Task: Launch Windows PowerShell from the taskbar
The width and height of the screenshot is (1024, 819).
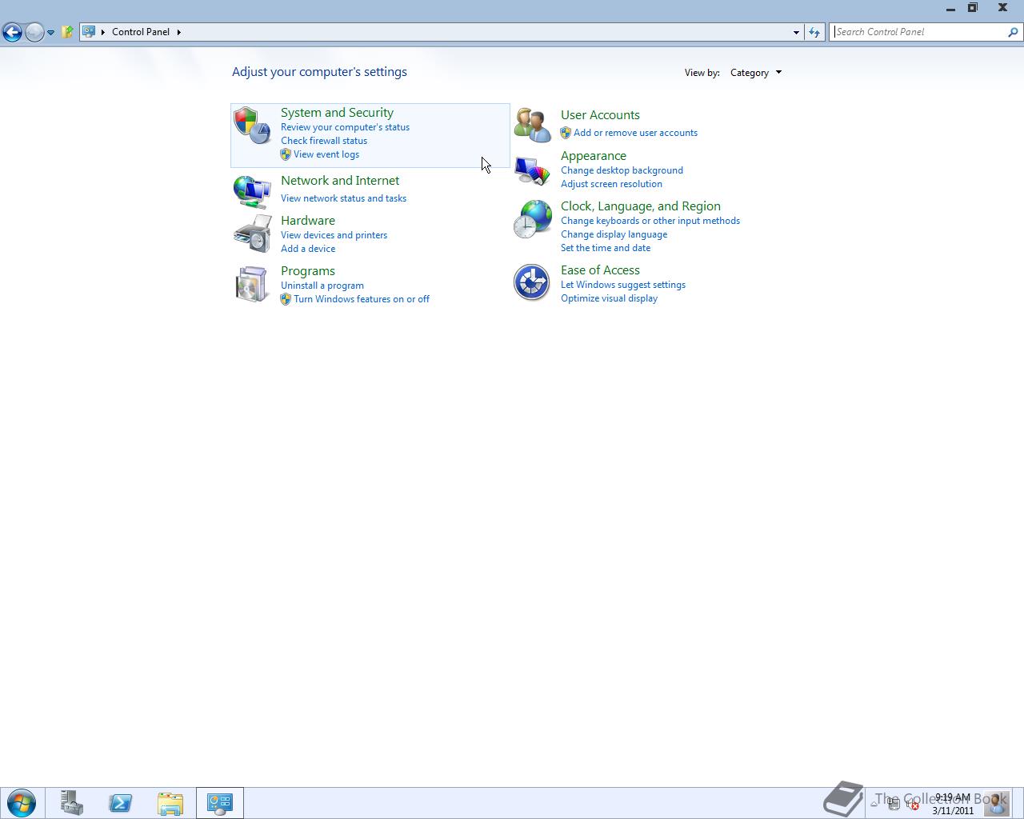Action: pos(121,803)
